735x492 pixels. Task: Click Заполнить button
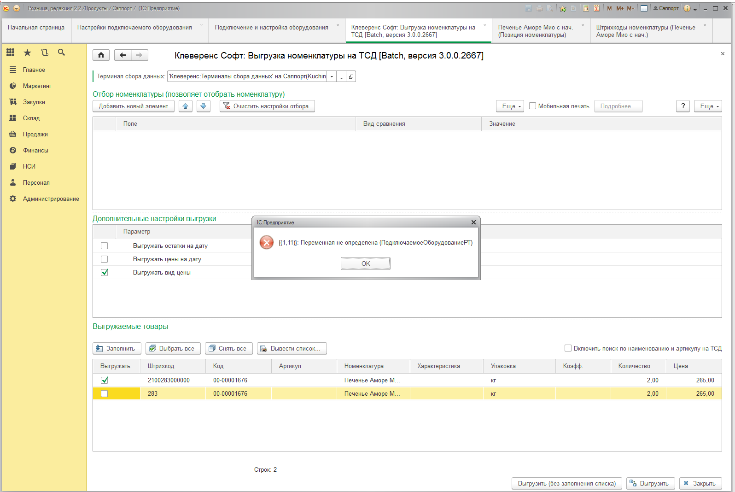tap(117, 348)
